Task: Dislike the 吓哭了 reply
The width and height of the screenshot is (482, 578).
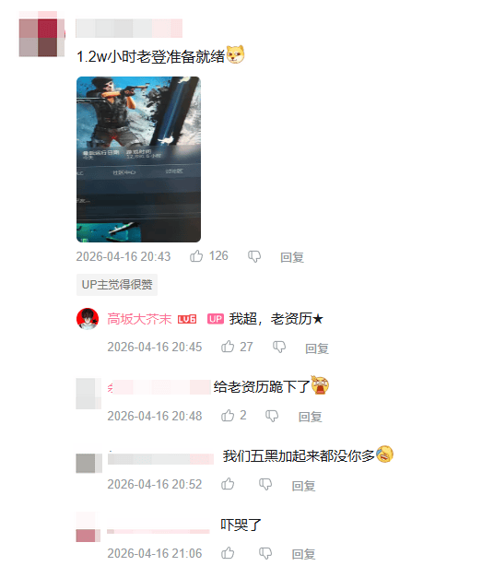Action: 265,554
